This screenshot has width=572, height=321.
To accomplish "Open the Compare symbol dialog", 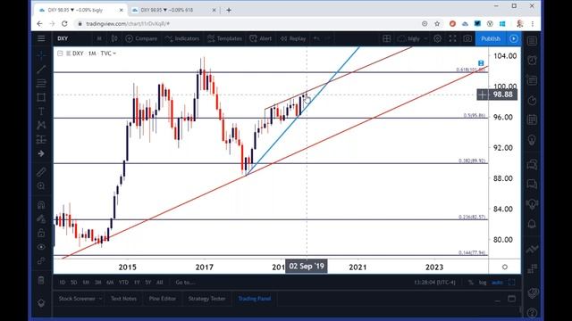I will tap(141, 38).
